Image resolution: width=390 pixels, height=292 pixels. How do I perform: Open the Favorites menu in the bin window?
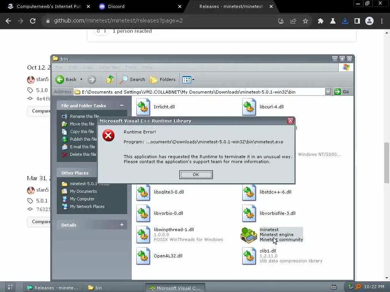(109, 67)
